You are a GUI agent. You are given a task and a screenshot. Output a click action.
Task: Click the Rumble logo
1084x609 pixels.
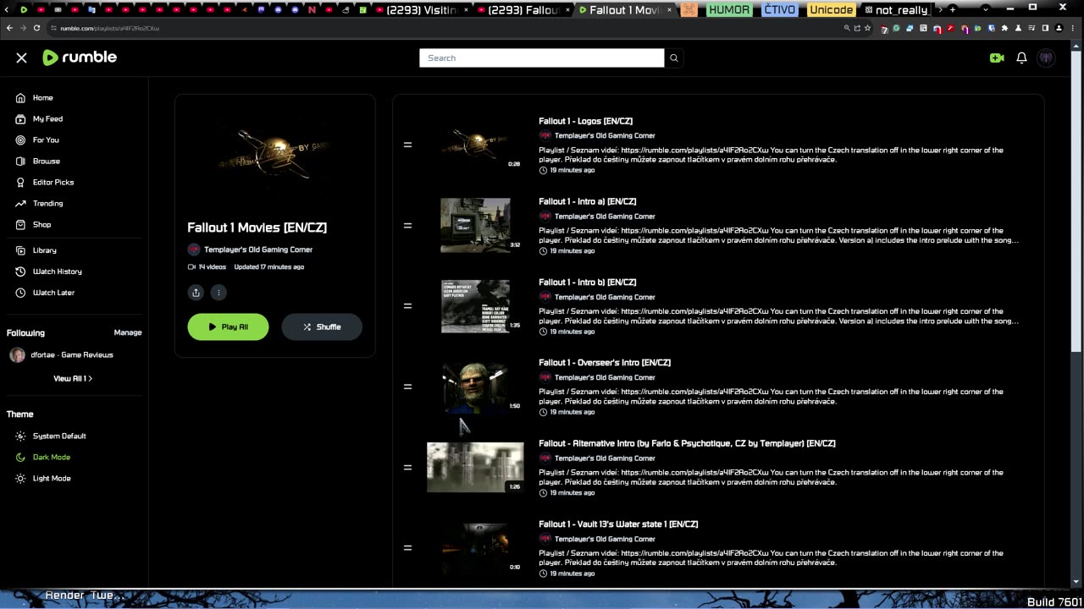coord(80,58)
